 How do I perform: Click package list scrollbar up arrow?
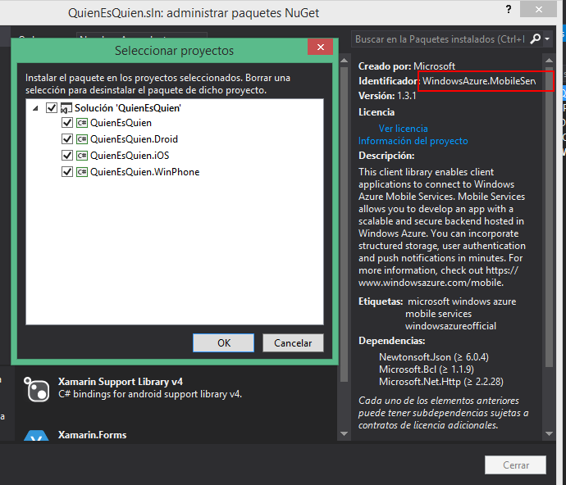click(344, 61)
